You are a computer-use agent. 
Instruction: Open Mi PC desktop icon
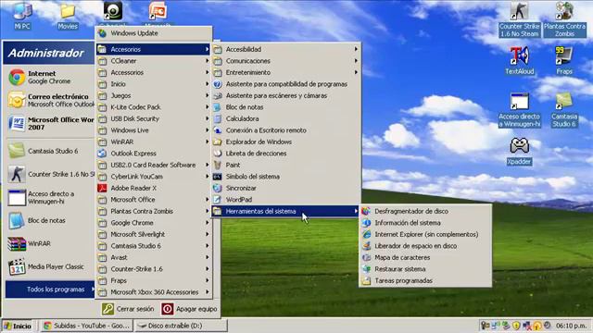[22, 15]
